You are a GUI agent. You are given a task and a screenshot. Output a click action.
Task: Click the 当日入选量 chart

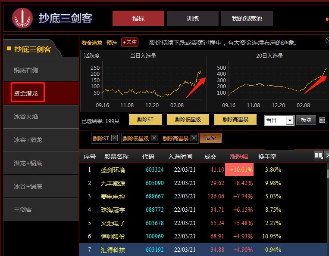coord(143,81)
